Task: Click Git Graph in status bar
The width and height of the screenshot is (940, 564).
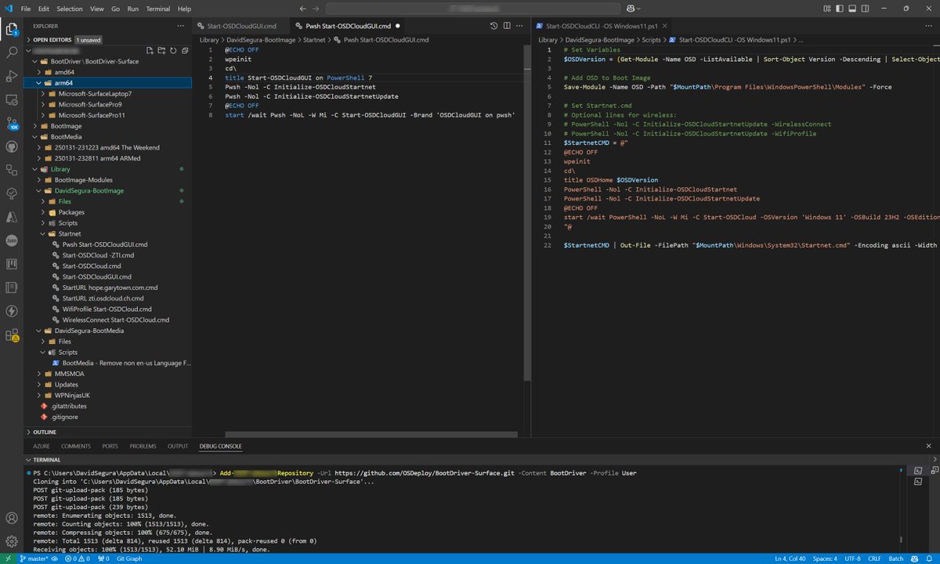Action: coord(128,559)
